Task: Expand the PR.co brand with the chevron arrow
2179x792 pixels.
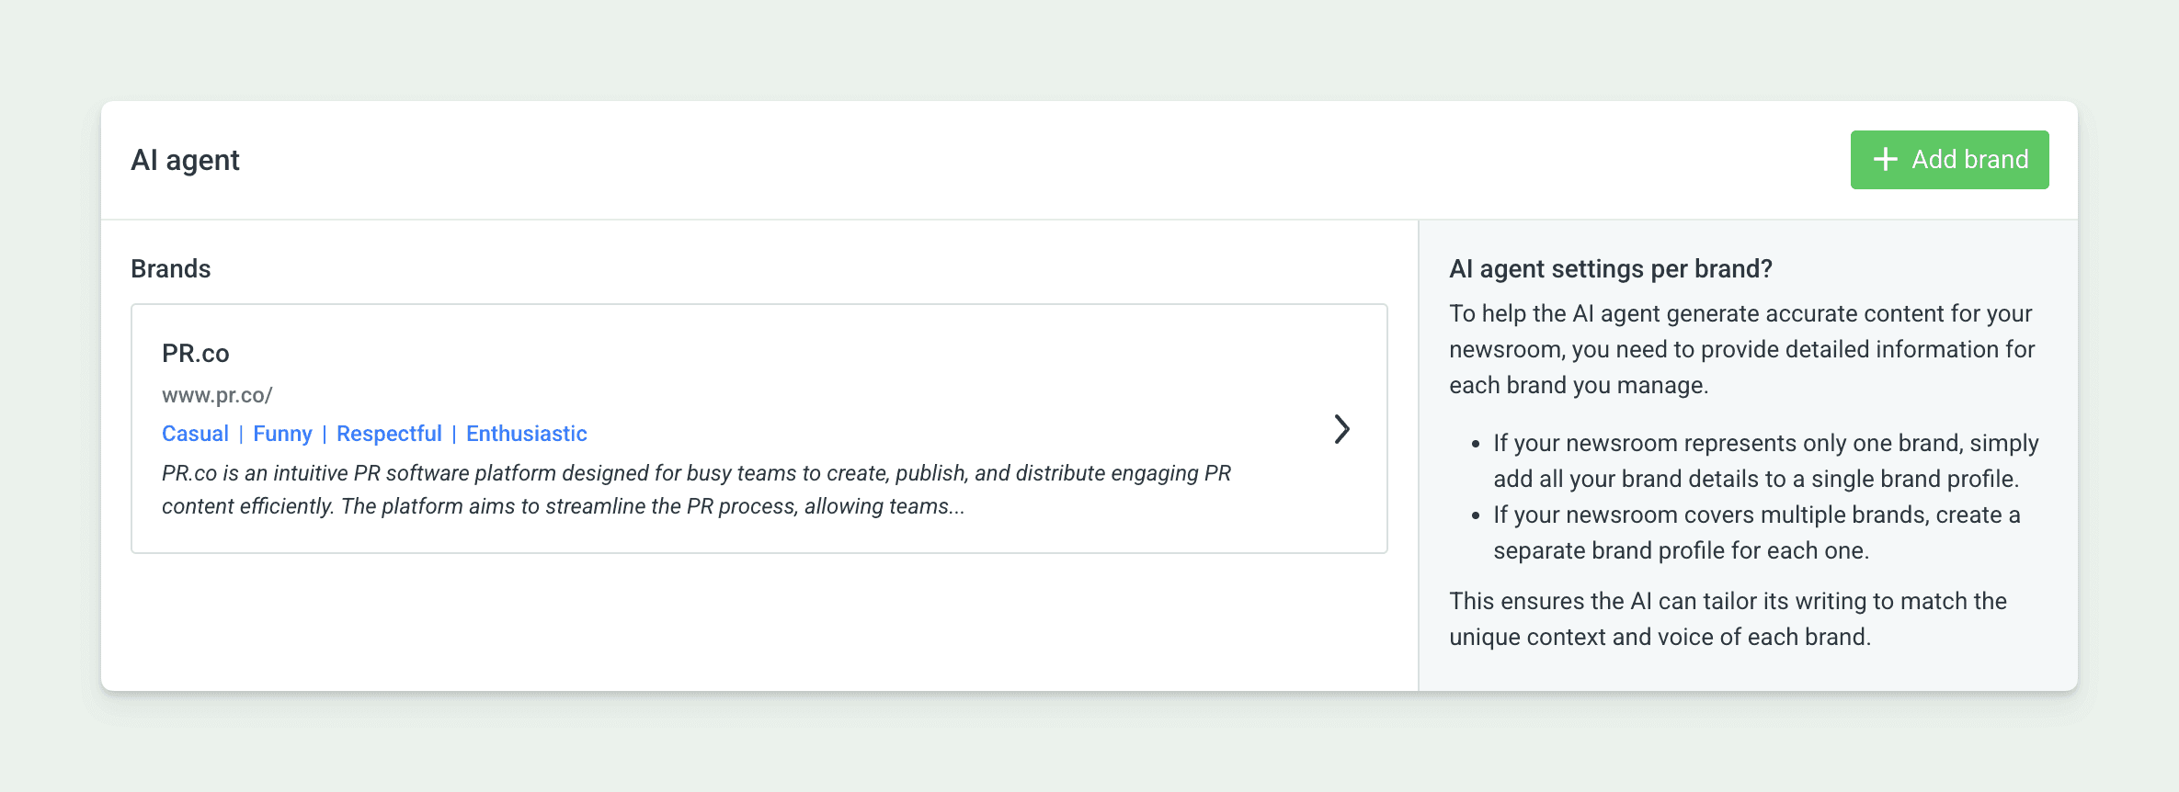Action: click(1341, 429)
